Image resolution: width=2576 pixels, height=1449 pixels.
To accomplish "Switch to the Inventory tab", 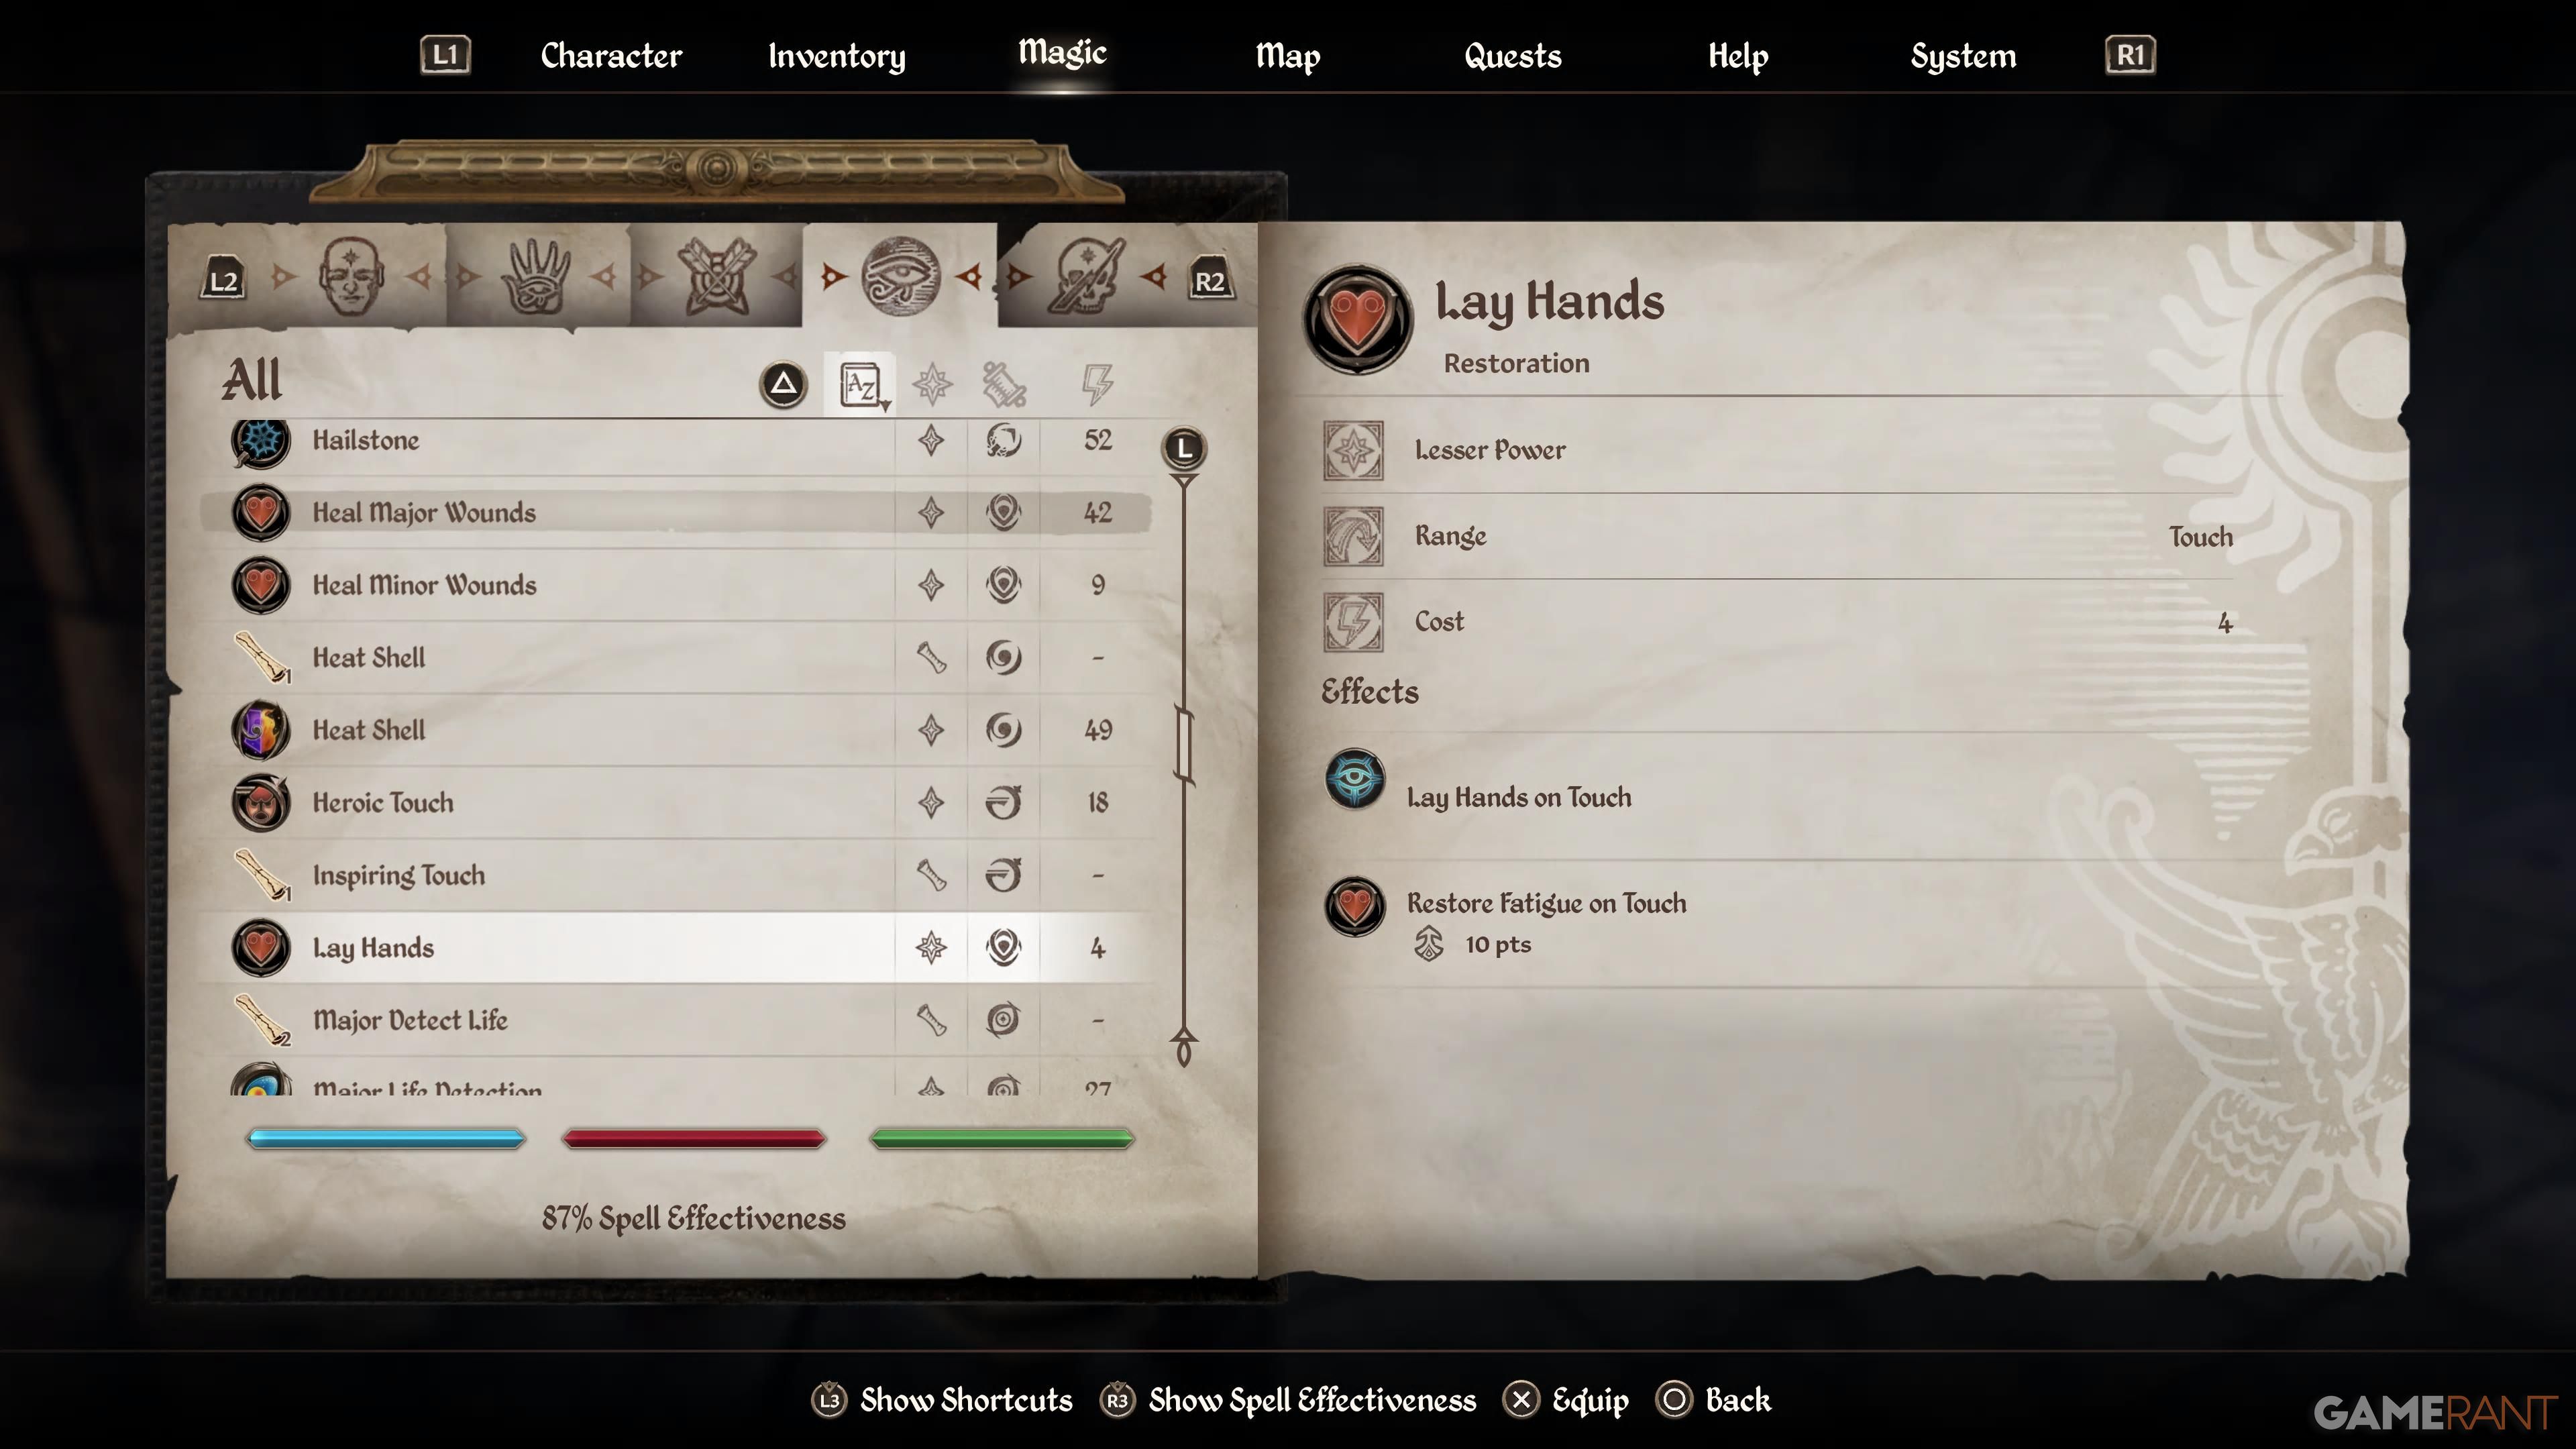I will pos(837,56).
